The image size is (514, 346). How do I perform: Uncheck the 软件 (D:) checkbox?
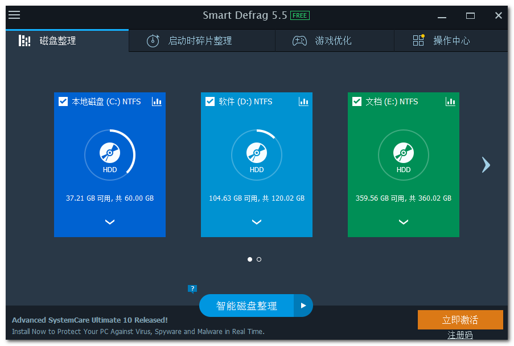pos(210,101)
